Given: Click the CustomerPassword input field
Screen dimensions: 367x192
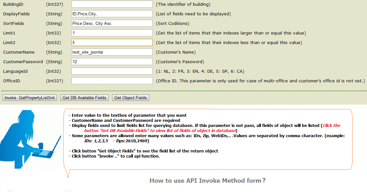Looking at the screenshot, I should (112, 62).
